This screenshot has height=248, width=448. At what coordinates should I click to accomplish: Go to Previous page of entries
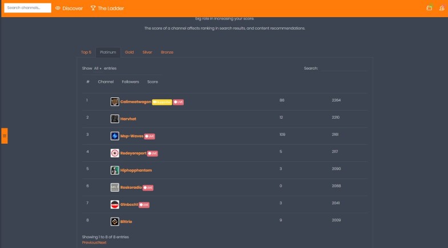(90, 243)
